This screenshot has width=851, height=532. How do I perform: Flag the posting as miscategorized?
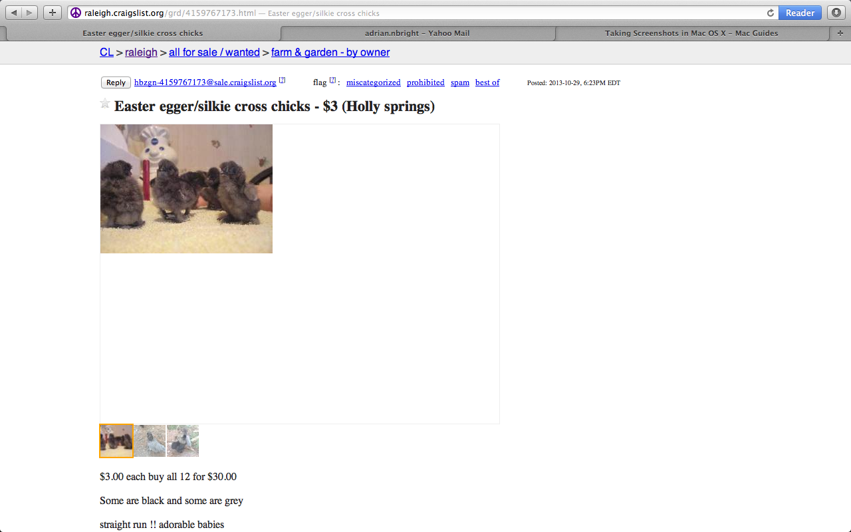tap(374, 82)
